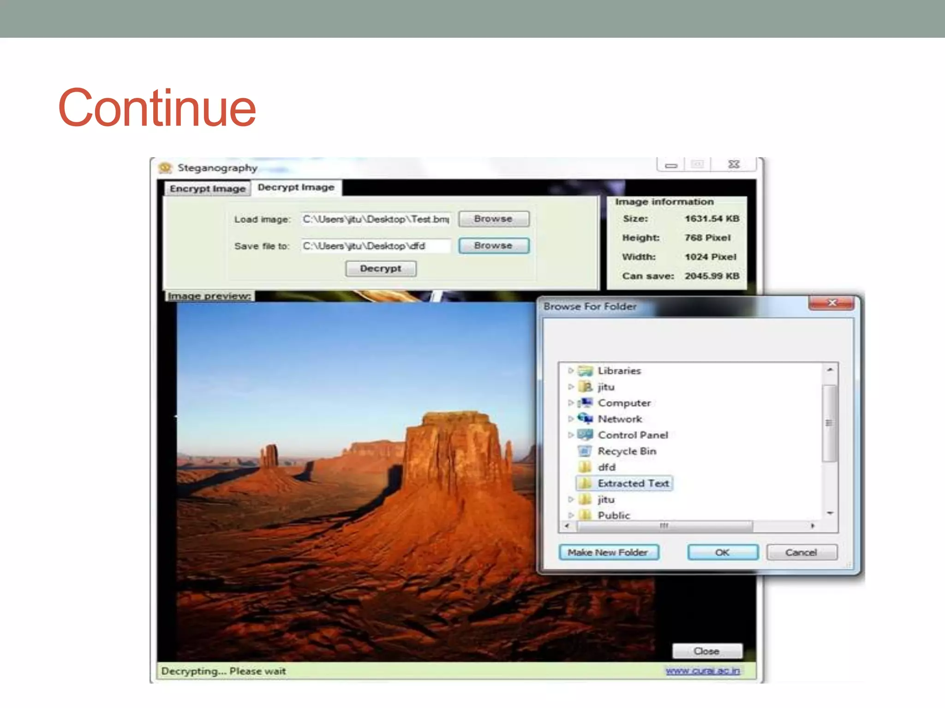Image resolution: width=945 pixels, height=708 pixels.
Task: Expand the Libraries tree node
Action: pyautogui.click(x=571, y=371)
